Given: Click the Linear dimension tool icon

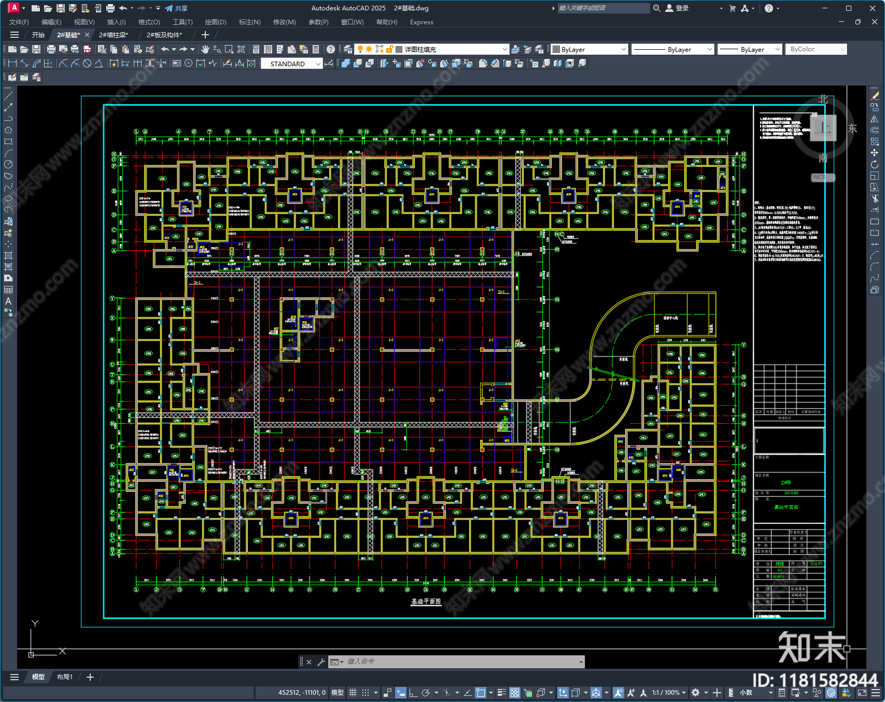Looking at the screenshot, I should coord(12,64).
